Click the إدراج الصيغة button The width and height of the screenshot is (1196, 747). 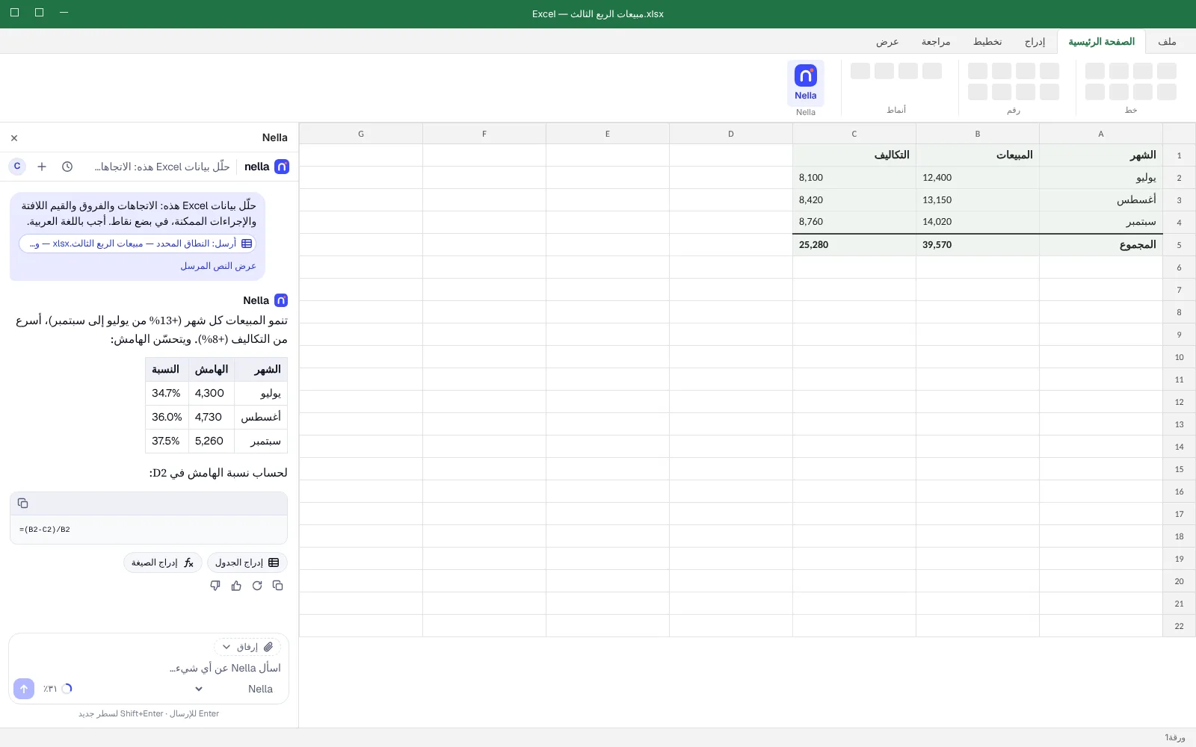pyautogui.click(x=162, y=562)
